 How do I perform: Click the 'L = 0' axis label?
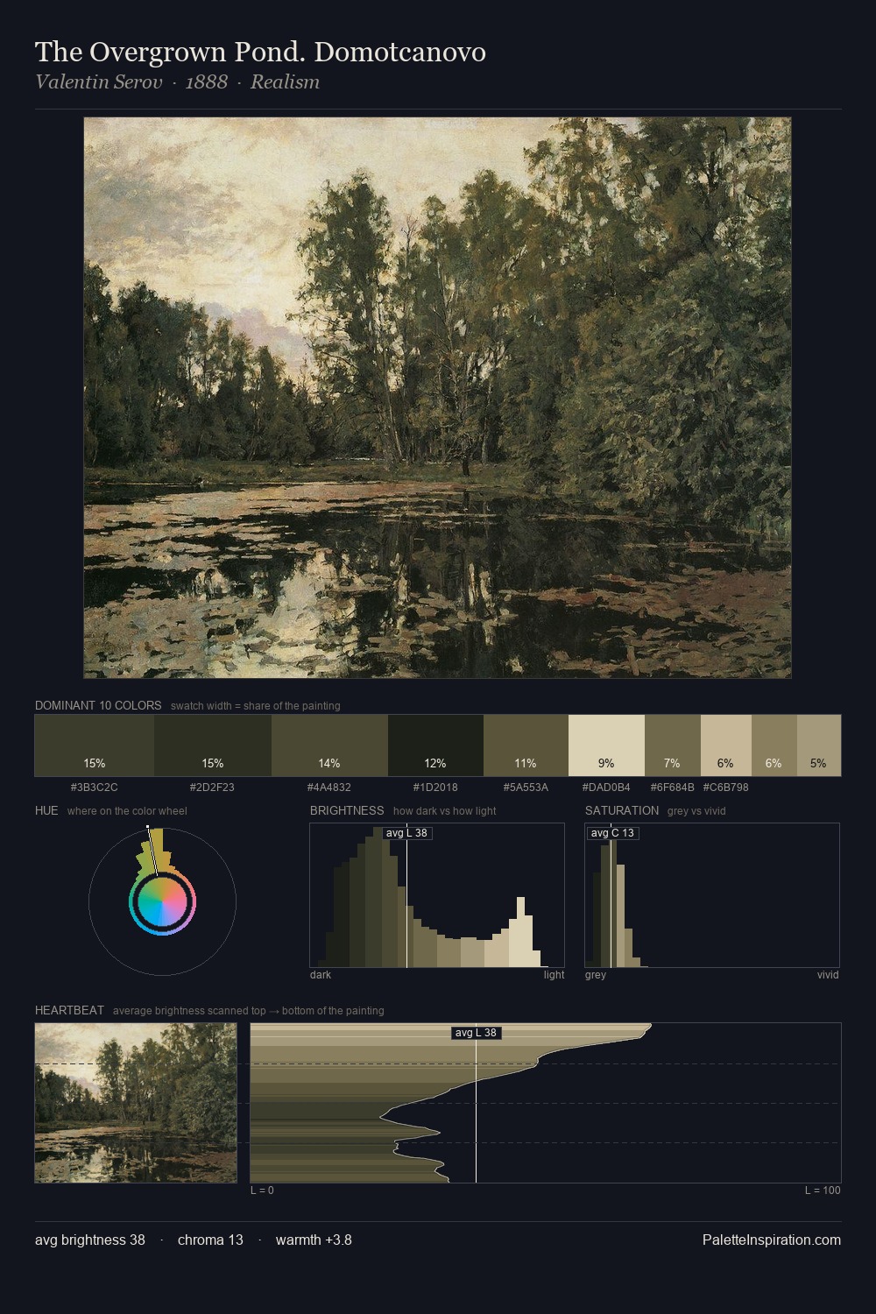point(262,1190)
